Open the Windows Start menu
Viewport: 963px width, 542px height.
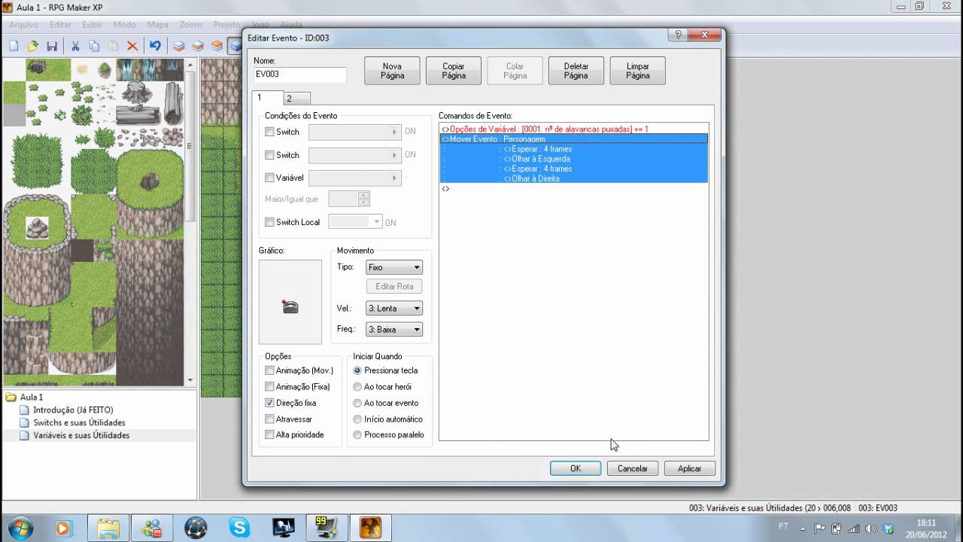[x=20, y=527]
